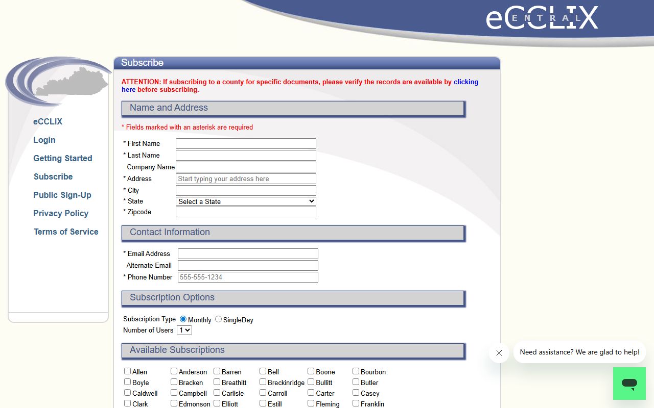Open Public Sign-Up page
Screen dimensions: 654x408
pos(62,195)
